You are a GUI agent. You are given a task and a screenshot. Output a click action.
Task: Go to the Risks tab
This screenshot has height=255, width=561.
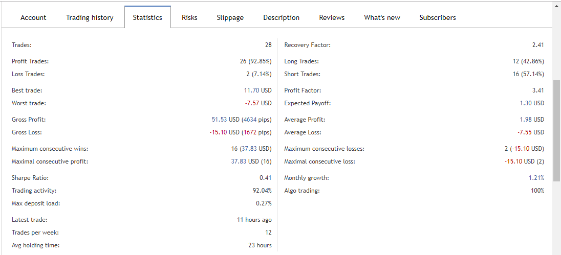[x=189, y=17]
